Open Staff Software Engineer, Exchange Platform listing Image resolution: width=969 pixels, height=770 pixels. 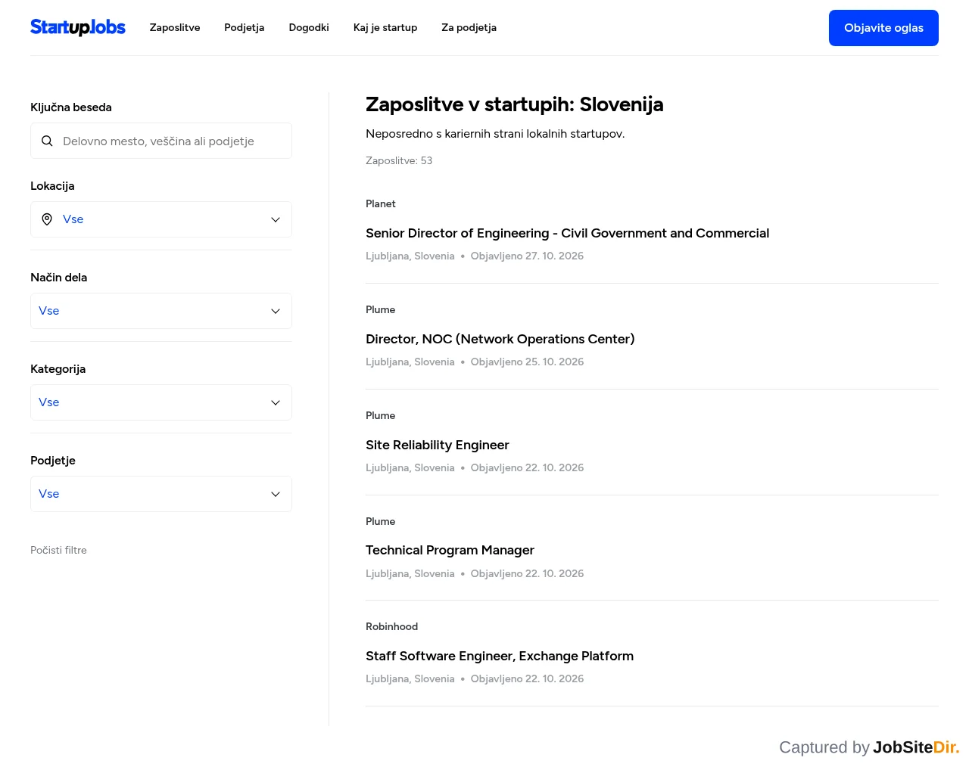pyautogui.click(x=500, y=656)
